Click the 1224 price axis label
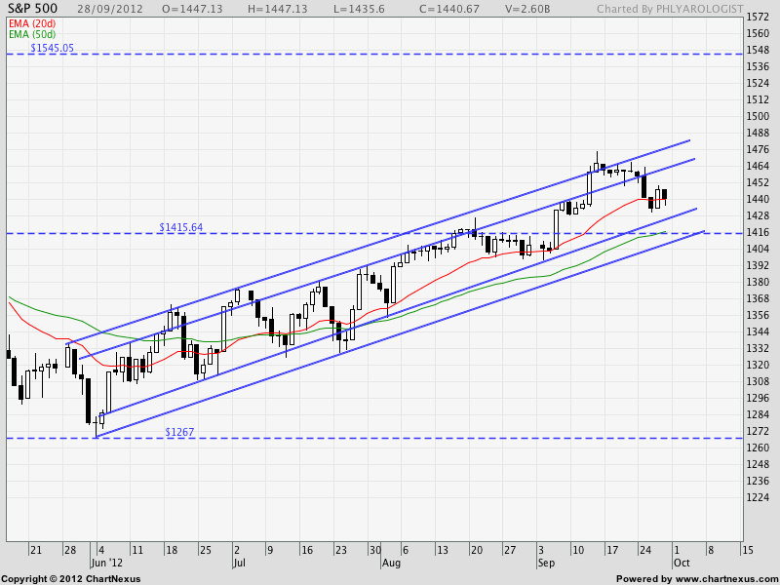The height and width of the screenshot is (585, 780). coord(758,497)
